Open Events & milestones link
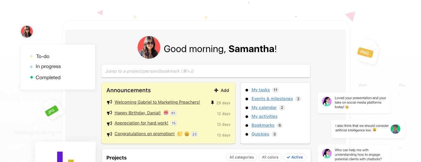Screen dimensions: 421x162 tap(272, 99)
